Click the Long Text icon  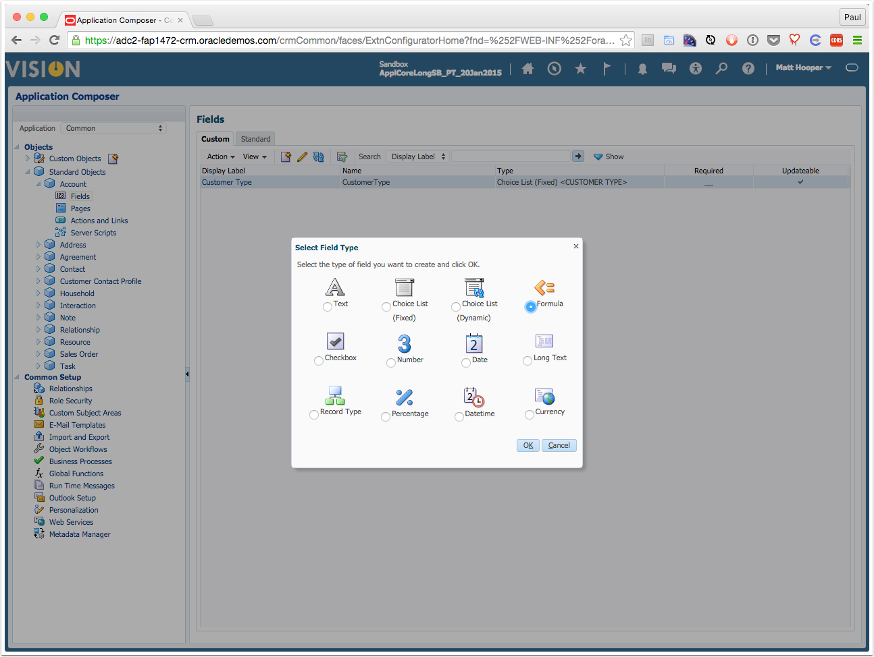pos(544,341)
